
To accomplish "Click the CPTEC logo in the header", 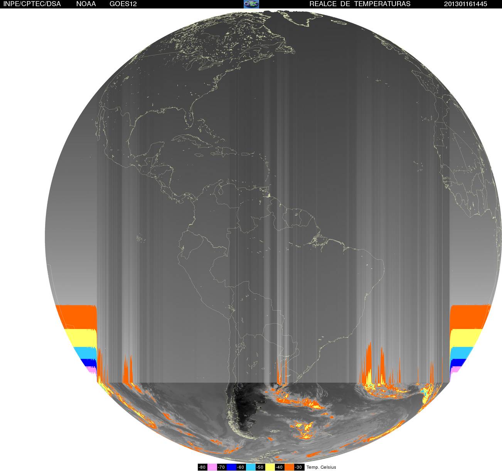I will tap(251, 4).
